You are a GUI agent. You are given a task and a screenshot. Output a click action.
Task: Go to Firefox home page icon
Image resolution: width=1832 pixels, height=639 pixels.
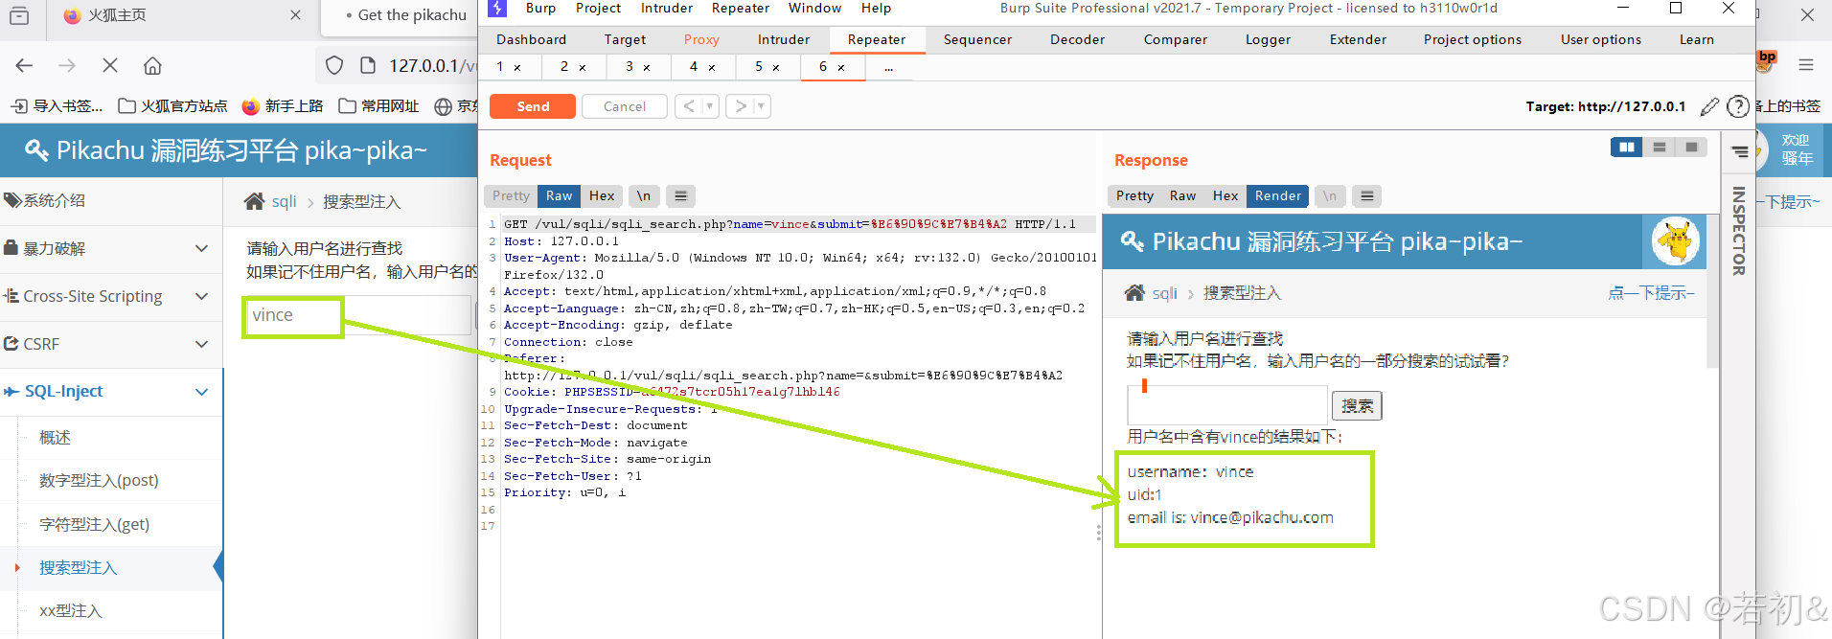(152, 65)
